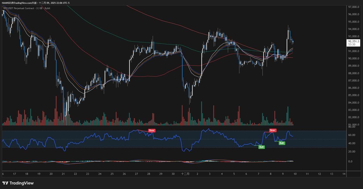Open the 2小時 timeframe label
363x189 pixels.
pyautogui.click(x=39, y=8)
